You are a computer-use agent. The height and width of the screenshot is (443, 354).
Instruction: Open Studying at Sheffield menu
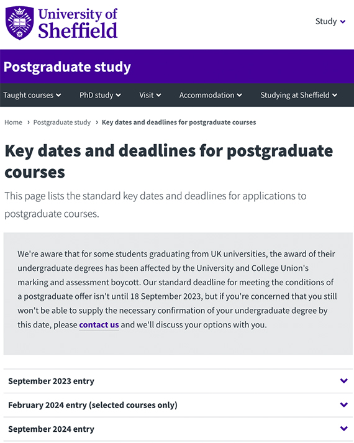click(299, 95)
